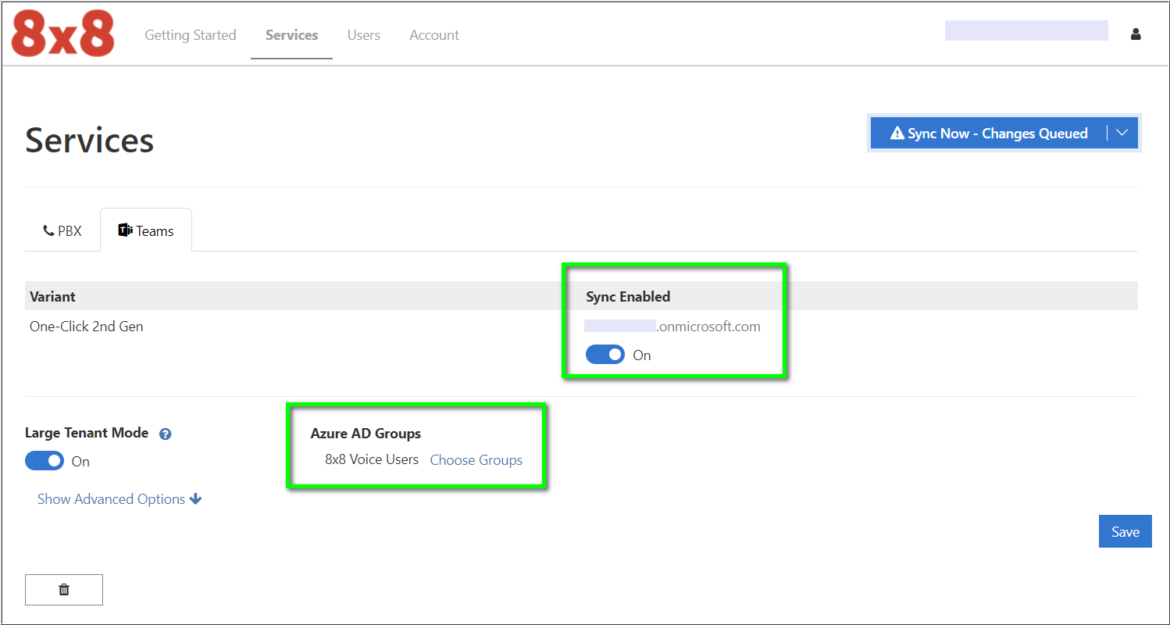Switch to the Getting Started tab
The height and width of the screenshot is (625, 1170).
click(x=191, y=34)
